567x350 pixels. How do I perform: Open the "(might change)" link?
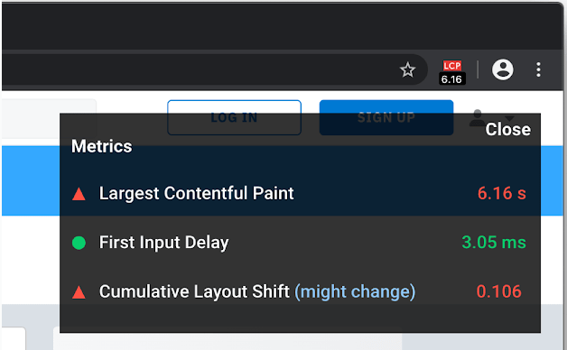tap(355, 292)
